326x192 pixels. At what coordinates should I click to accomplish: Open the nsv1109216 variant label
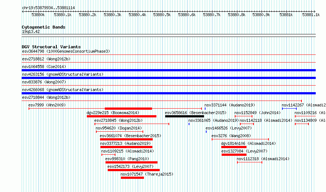[310, 113]
